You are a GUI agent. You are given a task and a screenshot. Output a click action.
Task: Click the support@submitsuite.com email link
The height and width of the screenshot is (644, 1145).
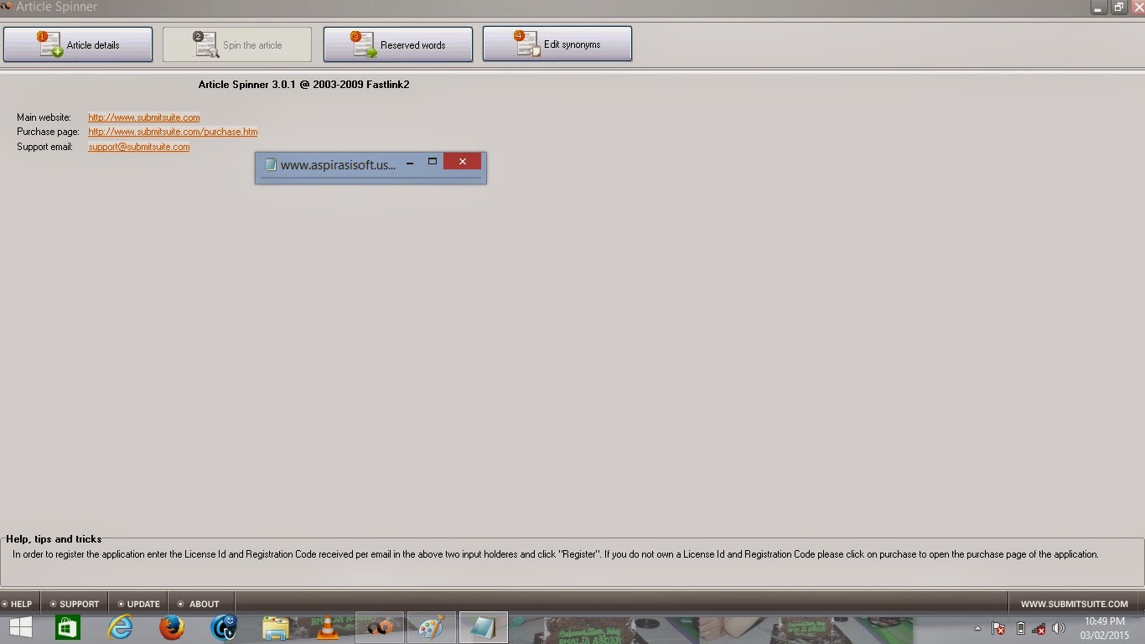[x=139, y=147]
